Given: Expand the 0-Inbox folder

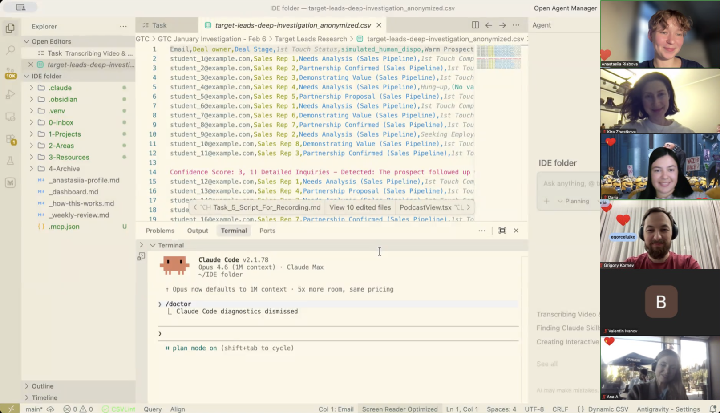Looking at the screenshot, I should click(x=31, y=122).
